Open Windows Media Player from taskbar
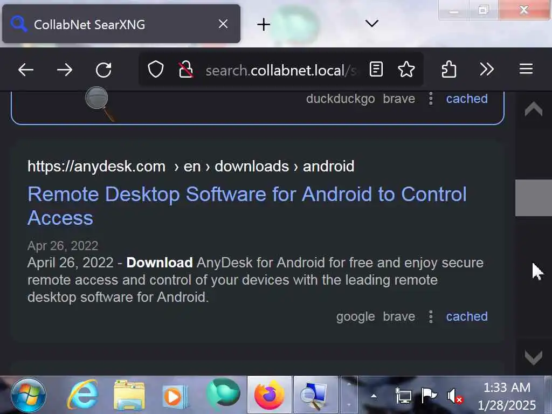The image size is (552, 414). point(175,396)
